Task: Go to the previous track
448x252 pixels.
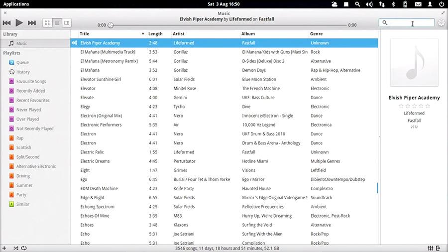Action: point(6,23)
